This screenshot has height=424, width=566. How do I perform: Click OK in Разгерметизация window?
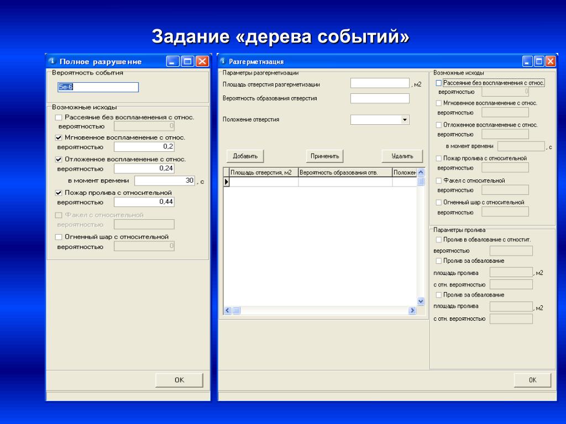(x=532, y=380)
